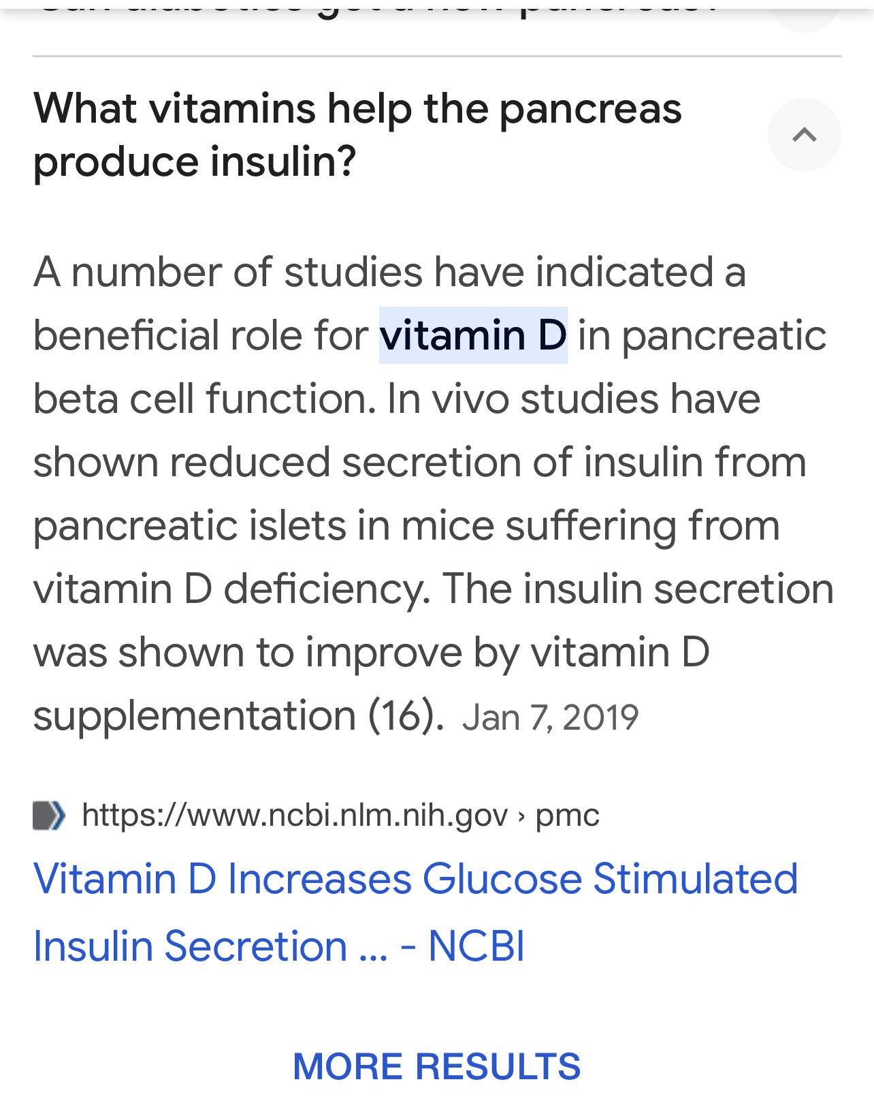
Task: Click the "produce insulin?" heading line
Action: click(195, 162)
